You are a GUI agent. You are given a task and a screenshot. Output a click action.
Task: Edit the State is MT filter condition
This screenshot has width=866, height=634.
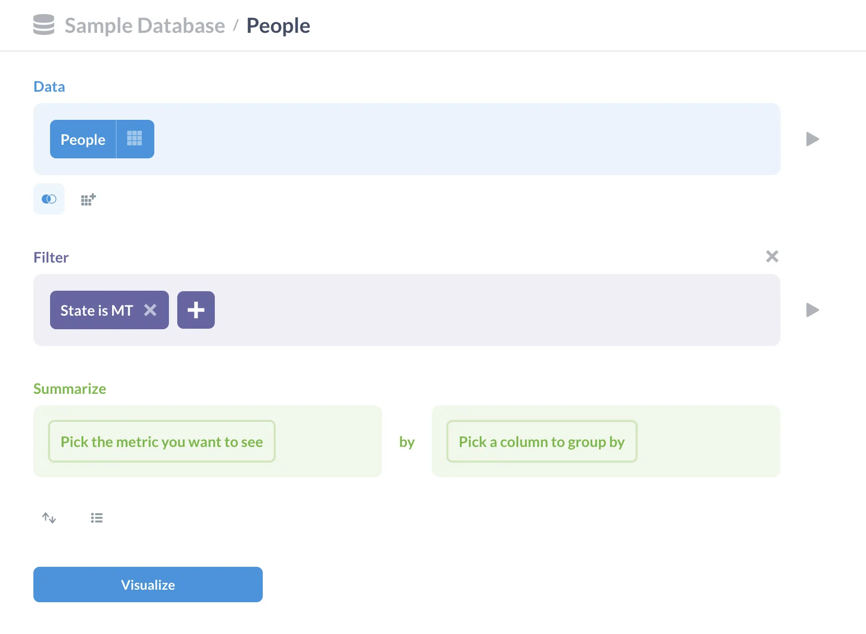[94, 310]
